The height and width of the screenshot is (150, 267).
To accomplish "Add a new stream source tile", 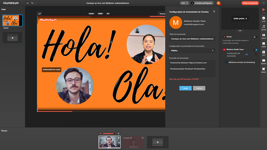I will pos(158,142).
